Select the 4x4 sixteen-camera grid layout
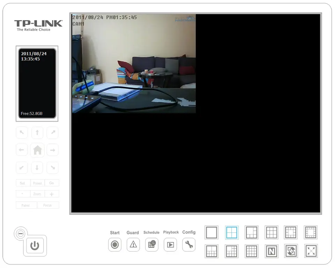 click(x=251, y=251)
